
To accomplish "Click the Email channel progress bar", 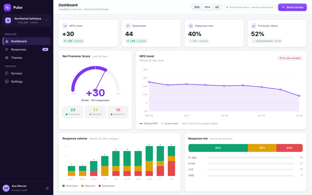I will pos(250,163).
